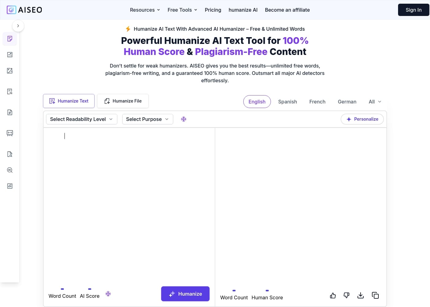
Task: Click the AISEO logo
Action: [x=24, y=10]
